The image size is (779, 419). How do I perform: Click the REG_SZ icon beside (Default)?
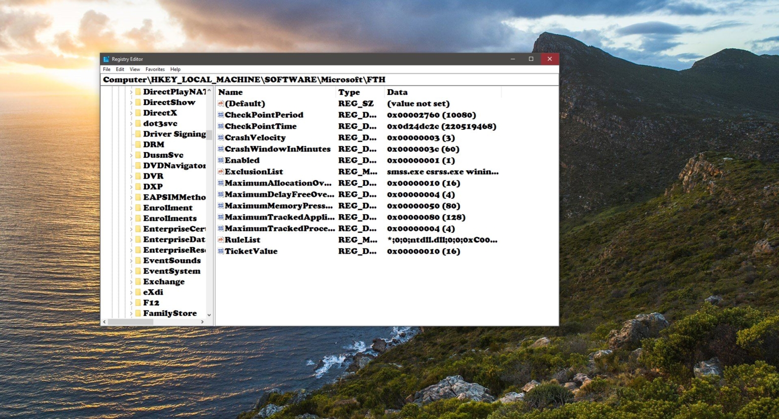220,103
